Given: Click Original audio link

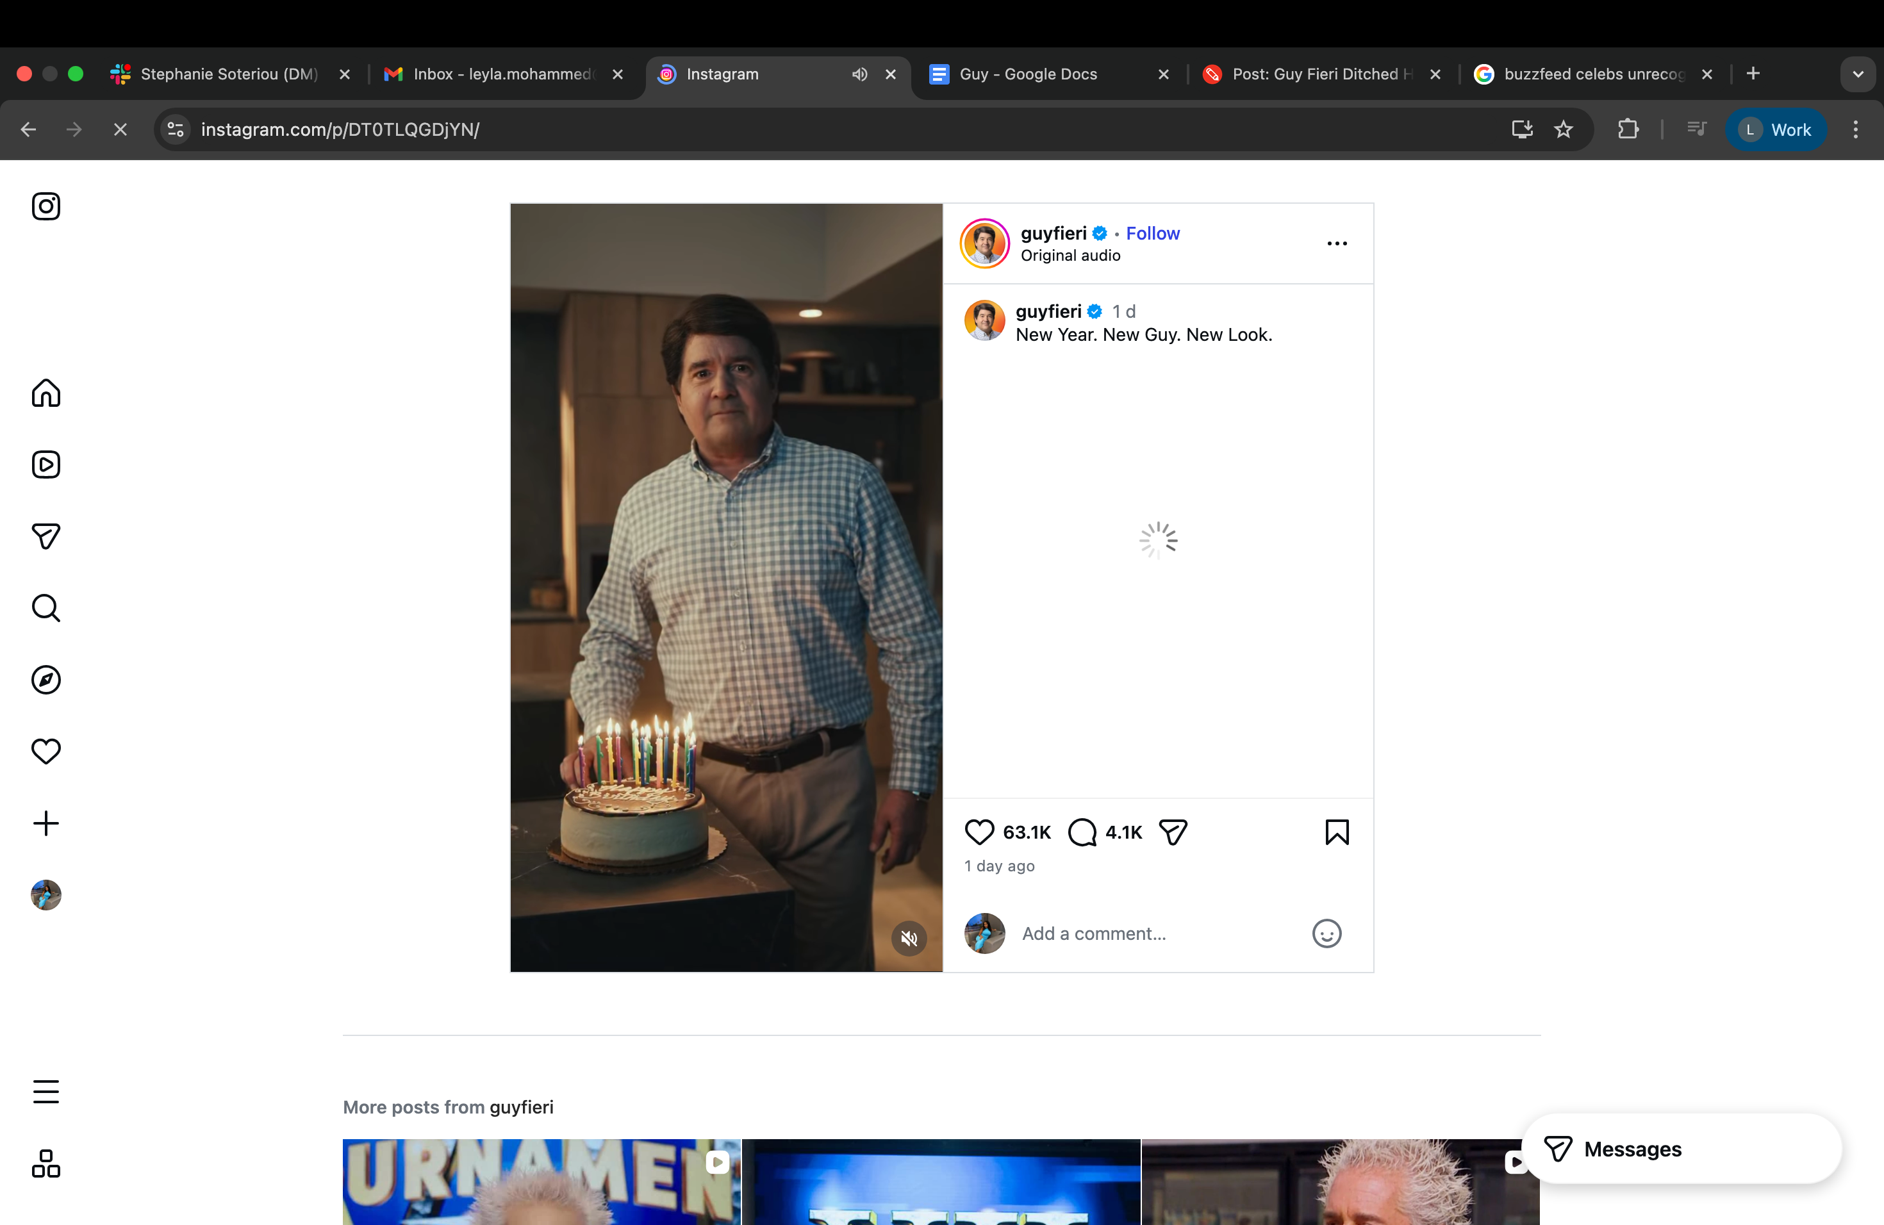Looking at the screenshot, I should click(x=1070, y=256).
